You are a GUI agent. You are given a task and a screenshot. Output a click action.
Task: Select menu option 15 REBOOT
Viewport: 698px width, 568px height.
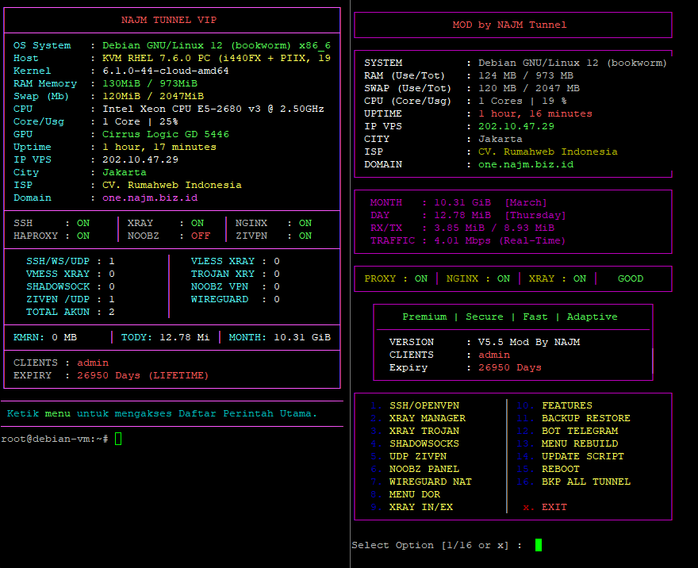coord(548,469)
